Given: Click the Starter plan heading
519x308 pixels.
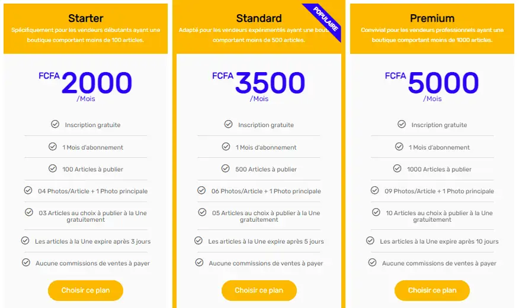Looking at the screenshot, I should tap(85, 18).
